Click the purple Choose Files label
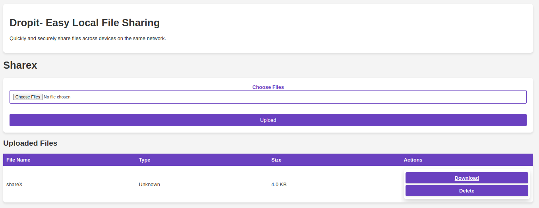 [x=268, y=87]
